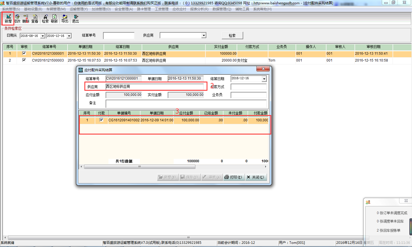
Task: Click the 检索 toolbar icon
Action: [x=45, y=19]
